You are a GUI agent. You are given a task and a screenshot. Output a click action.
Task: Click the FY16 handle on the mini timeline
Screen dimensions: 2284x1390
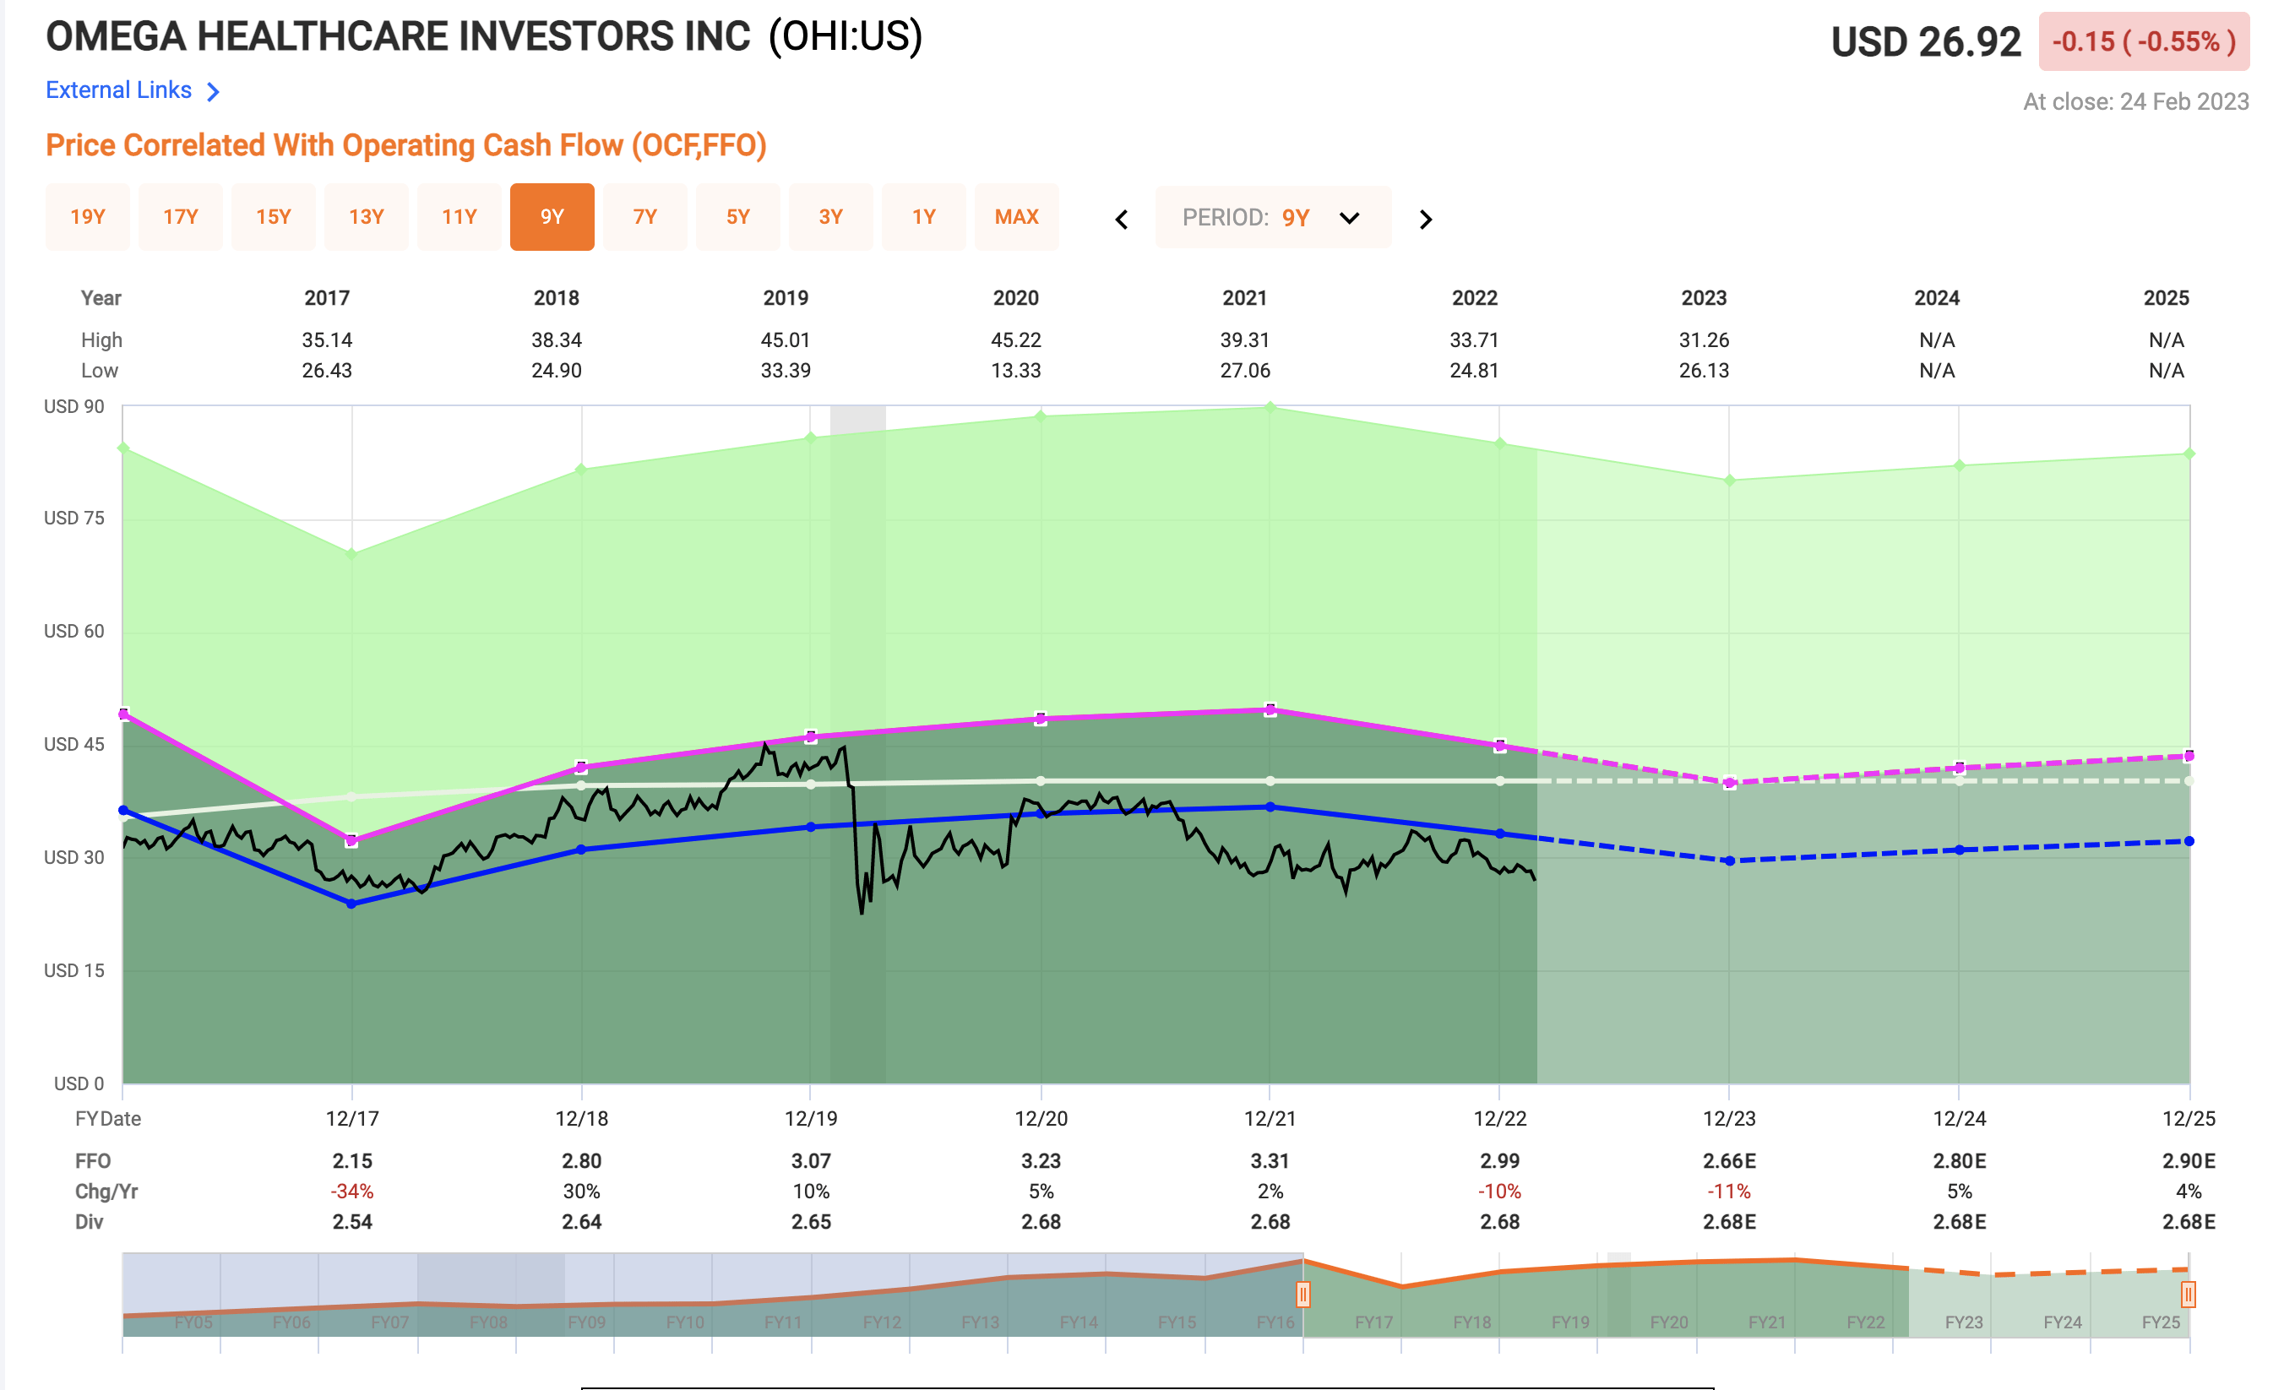coord(1304,1294)
